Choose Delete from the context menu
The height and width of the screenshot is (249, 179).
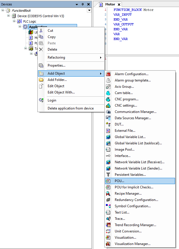71,49
